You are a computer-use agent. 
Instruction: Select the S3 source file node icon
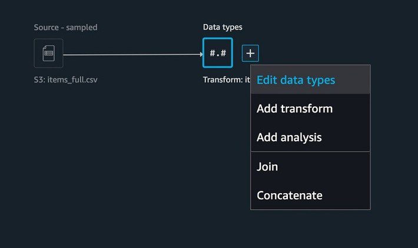[x=48, y=54]
